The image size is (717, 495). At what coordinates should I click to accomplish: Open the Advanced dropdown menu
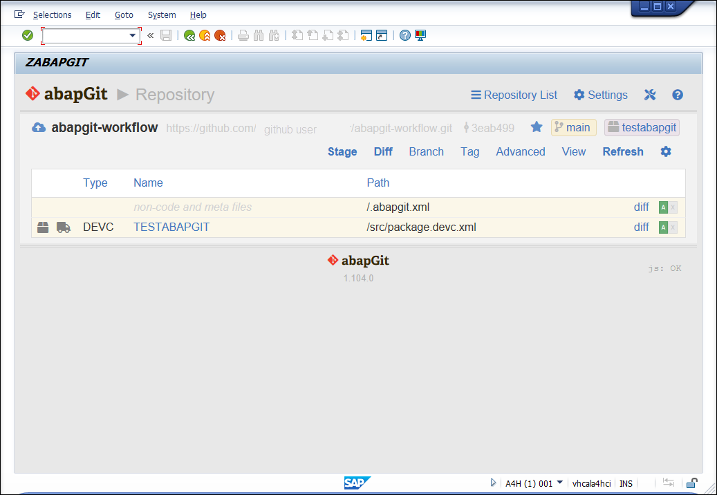(x=521, y=151)
